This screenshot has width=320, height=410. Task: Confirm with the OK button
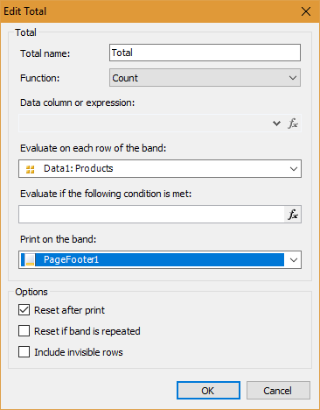(208, 390)
